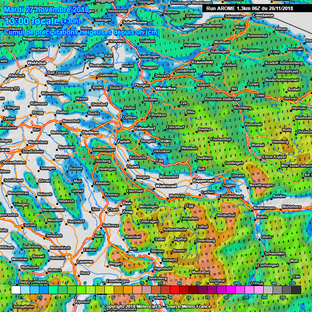Select the Dietikon label
This screenshot has width=312, height=312.
click(90, 132)
